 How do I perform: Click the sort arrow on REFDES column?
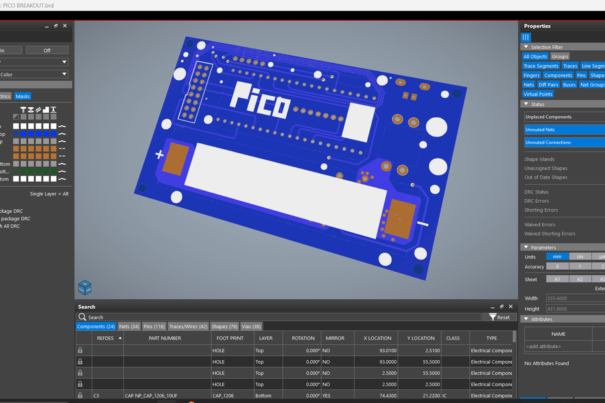click(x=120, y=338)
